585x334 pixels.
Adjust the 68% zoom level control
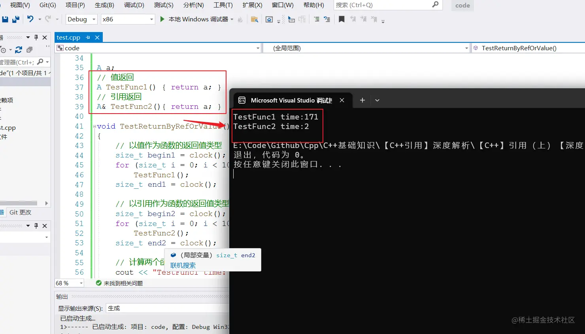coord(69,283)
